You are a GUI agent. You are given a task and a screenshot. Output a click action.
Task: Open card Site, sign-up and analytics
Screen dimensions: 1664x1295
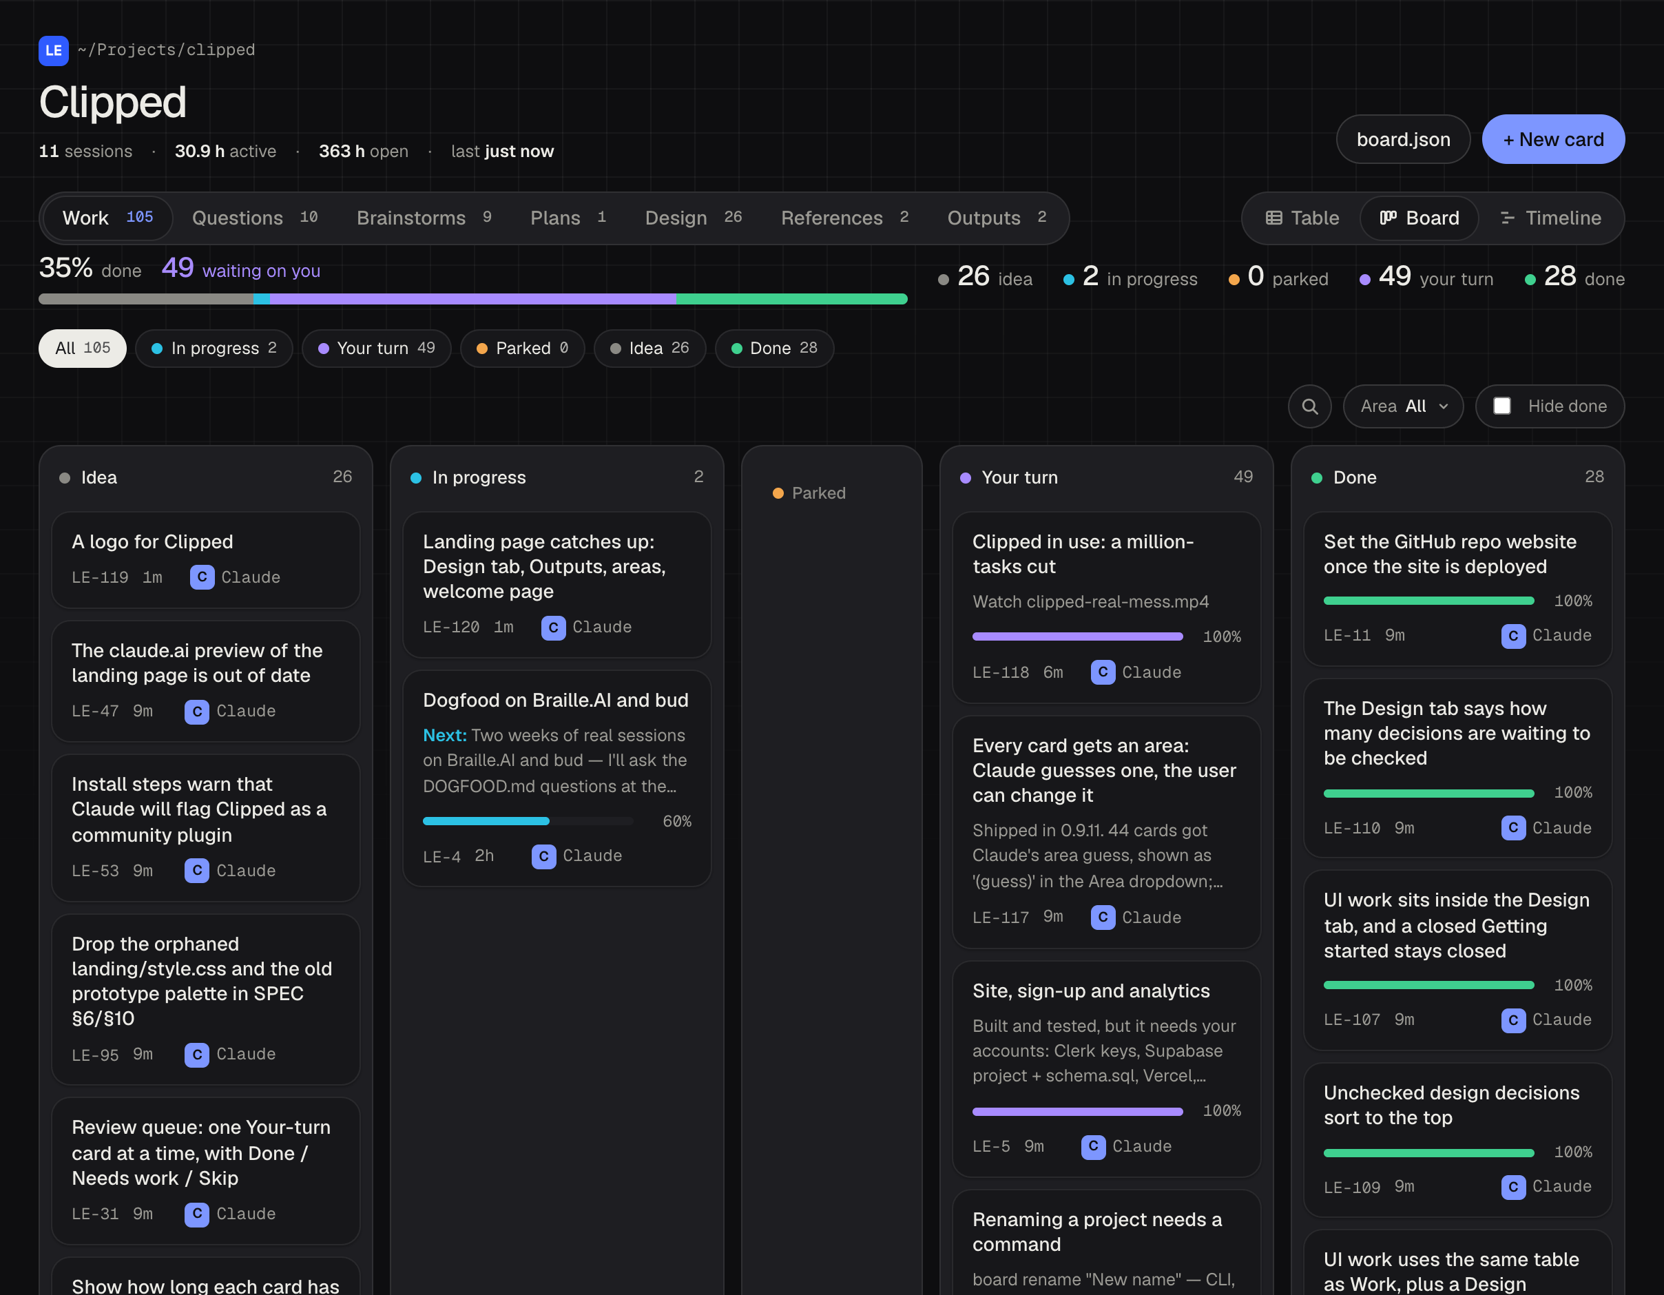point(1106,1068)
